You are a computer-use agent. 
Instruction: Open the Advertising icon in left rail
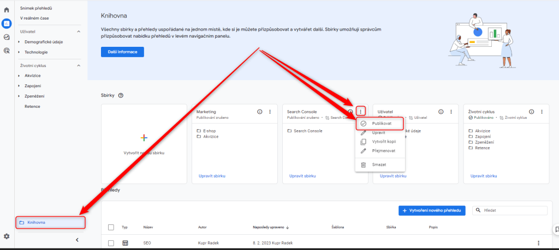[7, 51]
